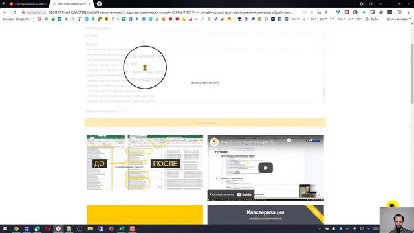Click the 'Выполнено 93%' progress text
Viewport: 414px width, 233px height.
click(205, 83)
